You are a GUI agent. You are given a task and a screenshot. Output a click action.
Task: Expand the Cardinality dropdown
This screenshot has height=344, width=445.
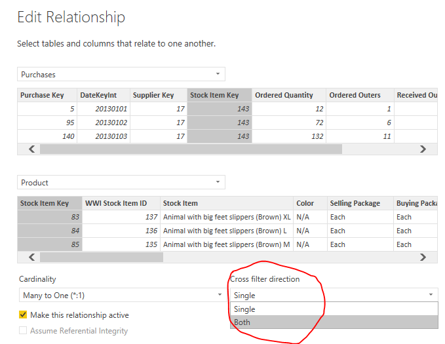[x=121, y=296]
